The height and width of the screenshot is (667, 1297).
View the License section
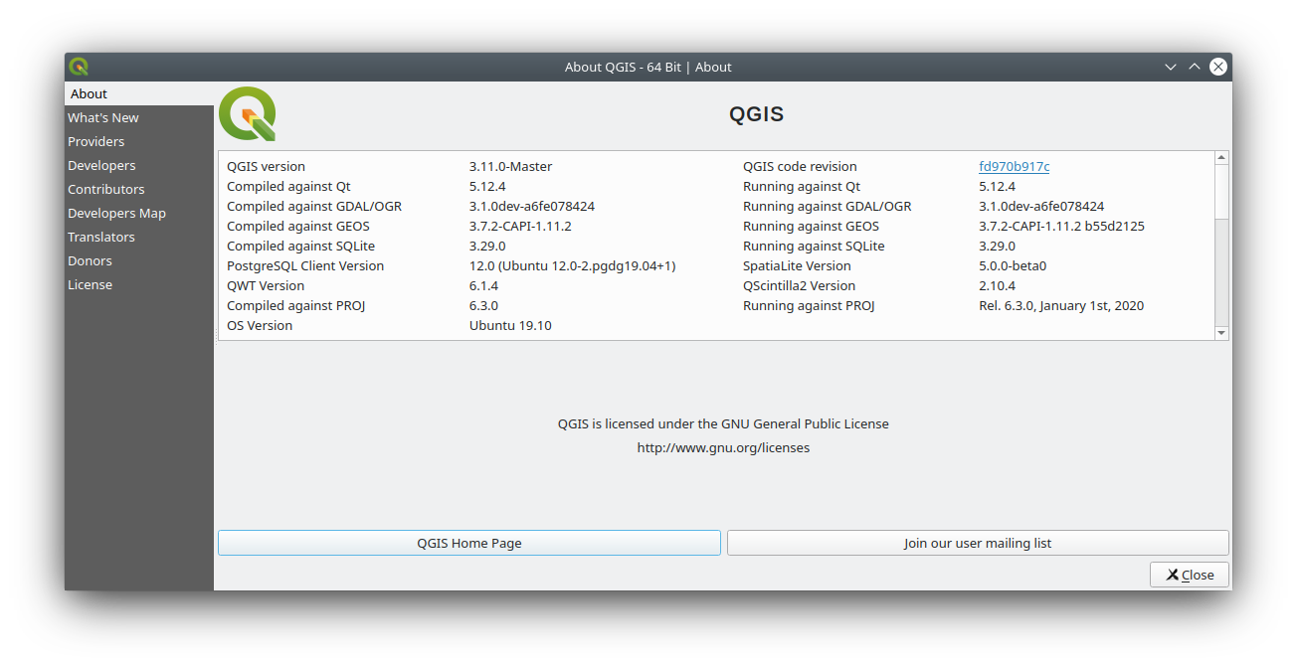[90, 283]
